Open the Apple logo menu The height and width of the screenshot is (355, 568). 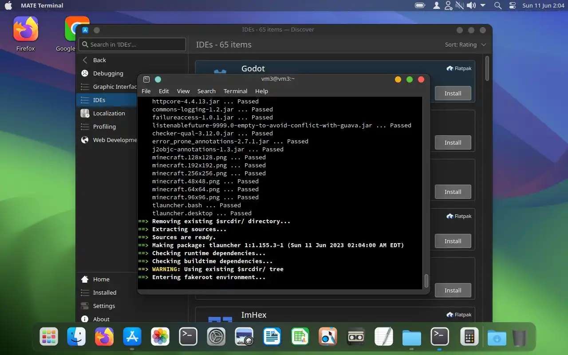pyautogui.click(x=8, y=5)
